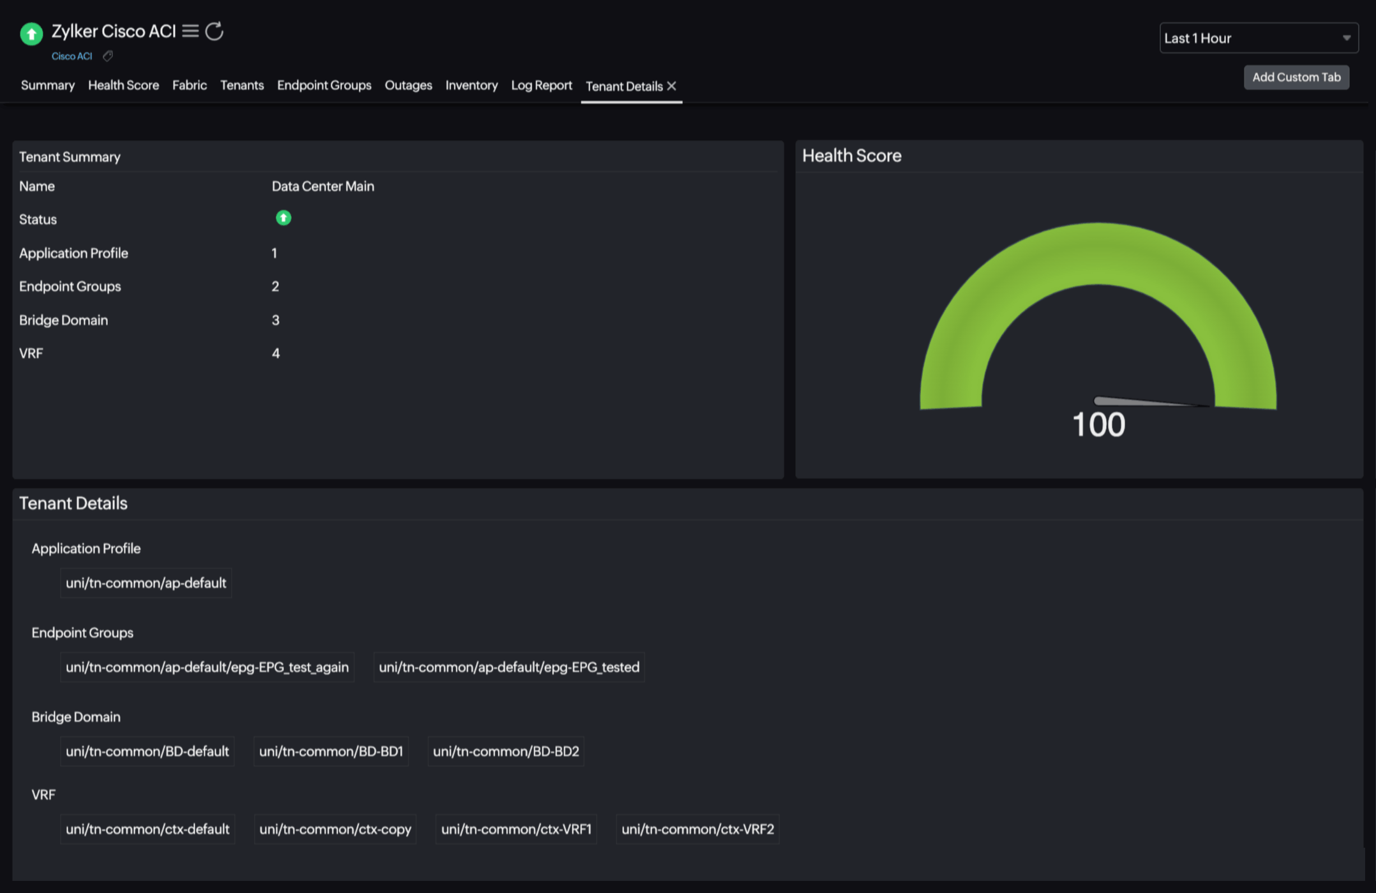
Task: Open the Fabric tab
Action: 190,85
